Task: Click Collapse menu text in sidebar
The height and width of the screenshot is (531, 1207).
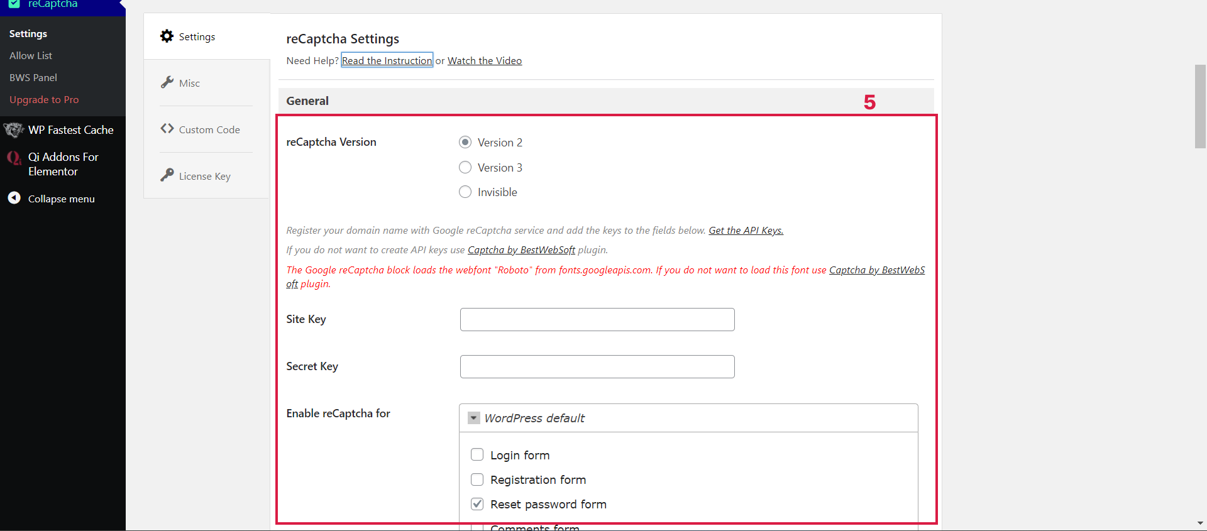Action: (x=62, y=199)
